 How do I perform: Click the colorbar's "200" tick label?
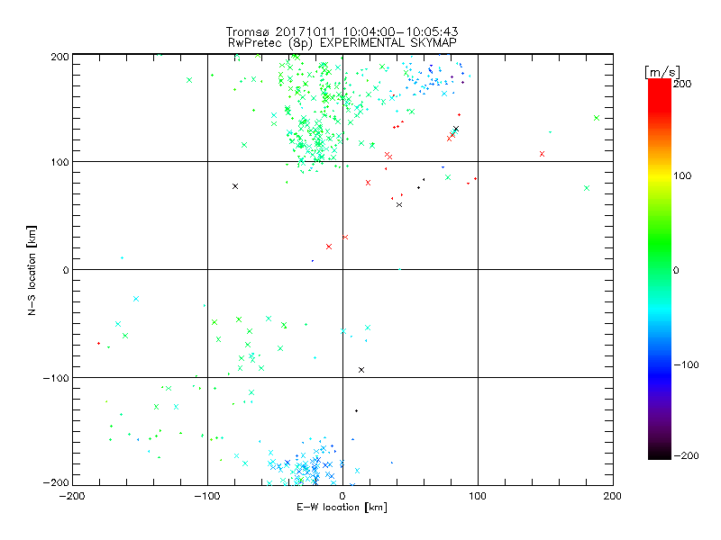click(683, 84)
